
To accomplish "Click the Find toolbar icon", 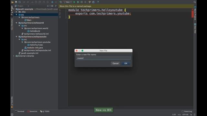I will pyautogui.click(x=44, y=2).
